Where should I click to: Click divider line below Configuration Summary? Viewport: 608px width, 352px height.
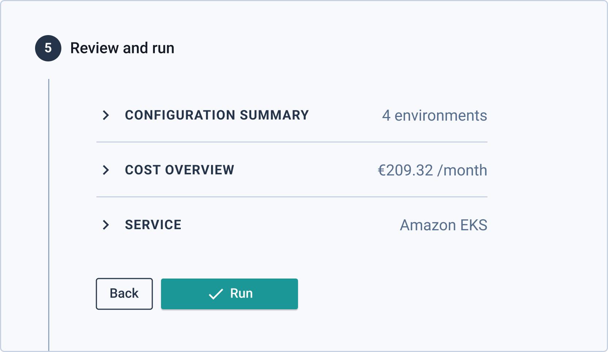(292, 142)
